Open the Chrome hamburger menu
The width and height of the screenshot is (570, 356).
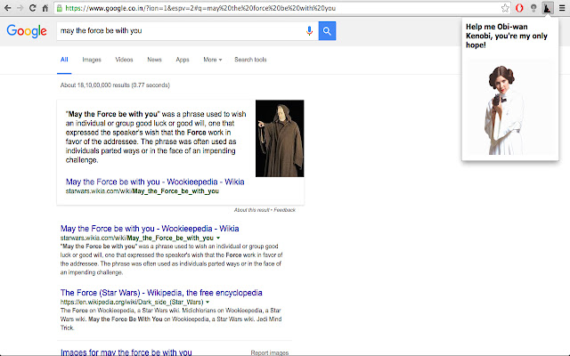point(562,8)
